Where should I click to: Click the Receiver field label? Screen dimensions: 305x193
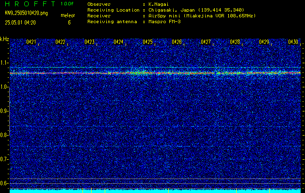99,15
